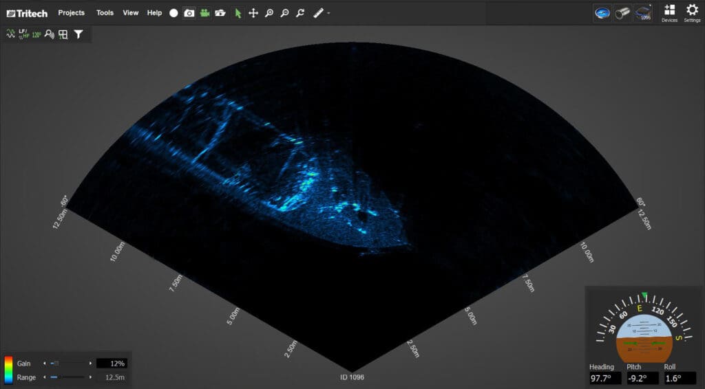The height and width of the screenshot is (389, 705).
Task: Open the Tools menu
Action: coord(105,13)
